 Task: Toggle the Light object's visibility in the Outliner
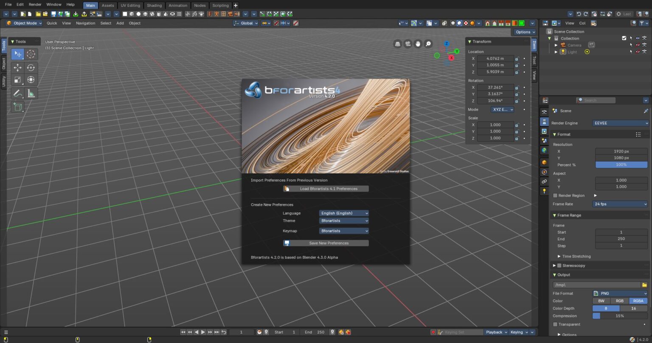pos(638,51)
